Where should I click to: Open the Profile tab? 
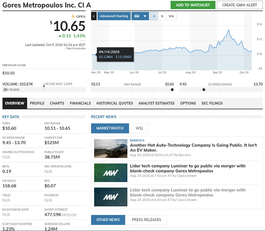tap(37, 103)
